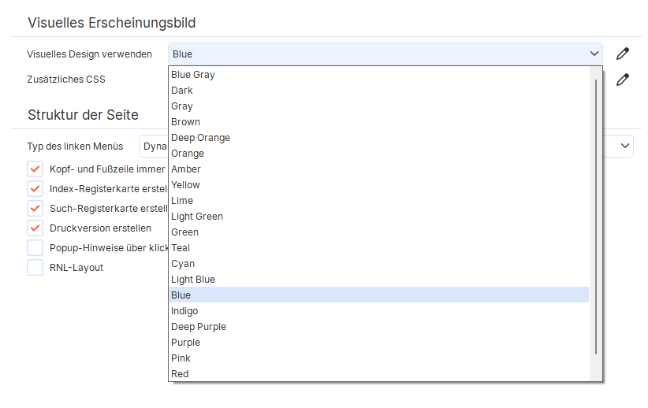648x408 pixels.
Task: Toggle Index-Registerkarte erstellen checkbox
Action: click(35, 189)
